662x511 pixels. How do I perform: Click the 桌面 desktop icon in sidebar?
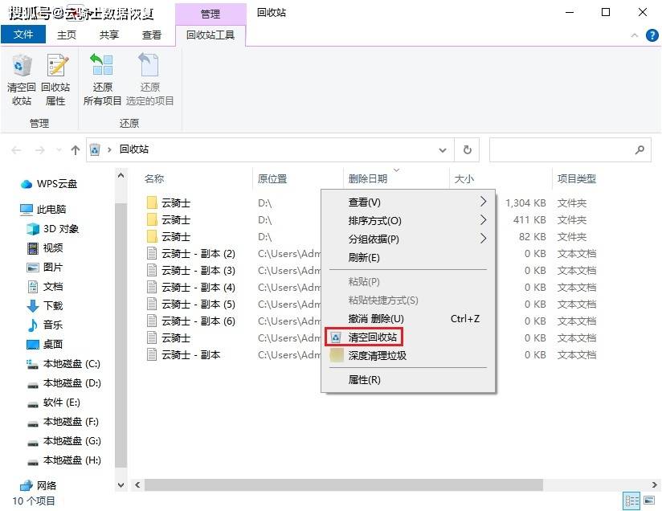[x=33, y=345]
